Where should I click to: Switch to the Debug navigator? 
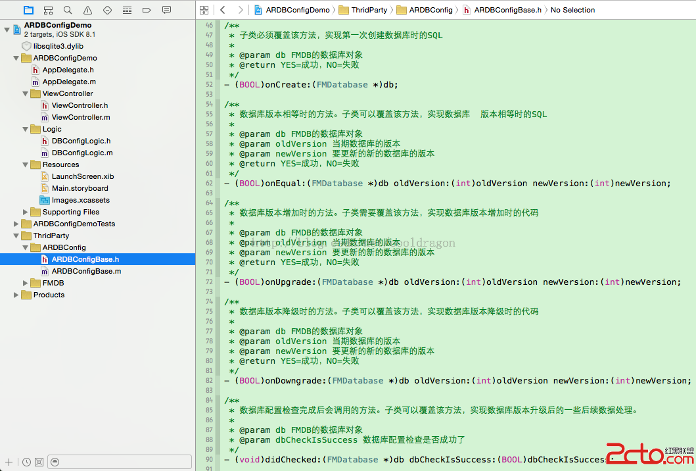(x=127, y=10)
